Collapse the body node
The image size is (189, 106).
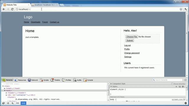5,91
